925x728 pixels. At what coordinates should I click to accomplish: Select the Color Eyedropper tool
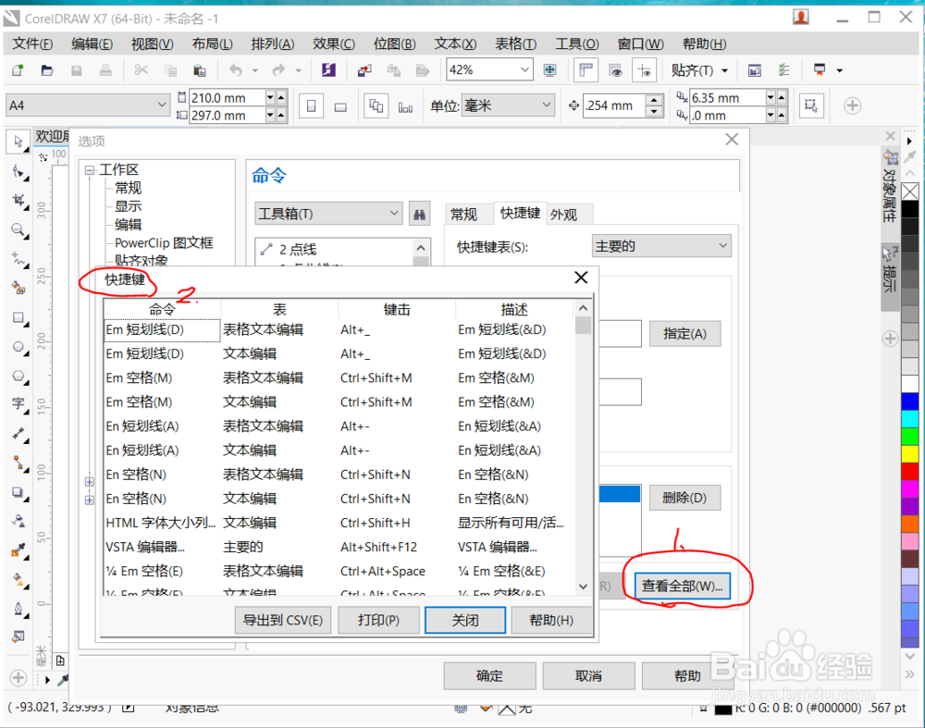coord(18,551)
